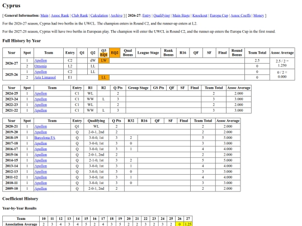Viewport: 302px width, 226px height.
Task: Click the 2025-26 year cell
Action: [12, 75]
